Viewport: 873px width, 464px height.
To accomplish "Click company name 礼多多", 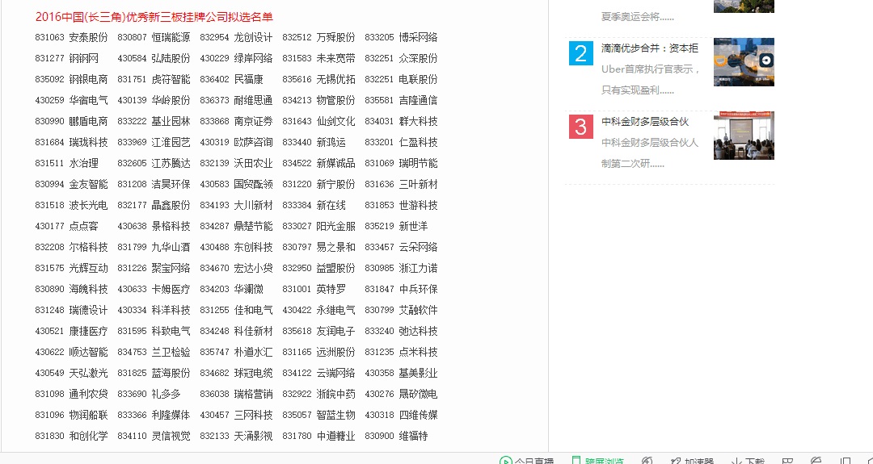I will (x=166, y=395).
